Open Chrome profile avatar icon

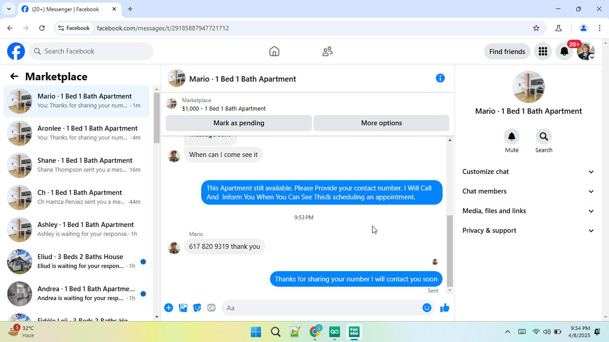583,28
